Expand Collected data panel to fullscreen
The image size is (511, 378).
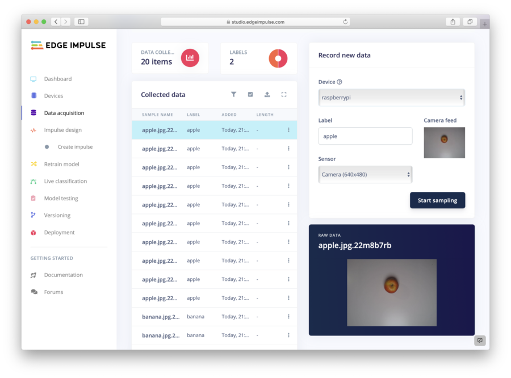click(x=284, y=95)
